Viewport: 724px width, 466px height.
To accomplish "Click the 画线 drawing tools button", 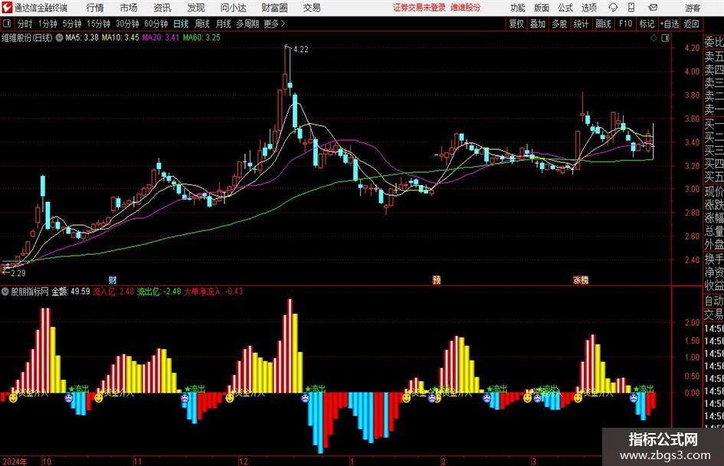I will tap(603, 24).
